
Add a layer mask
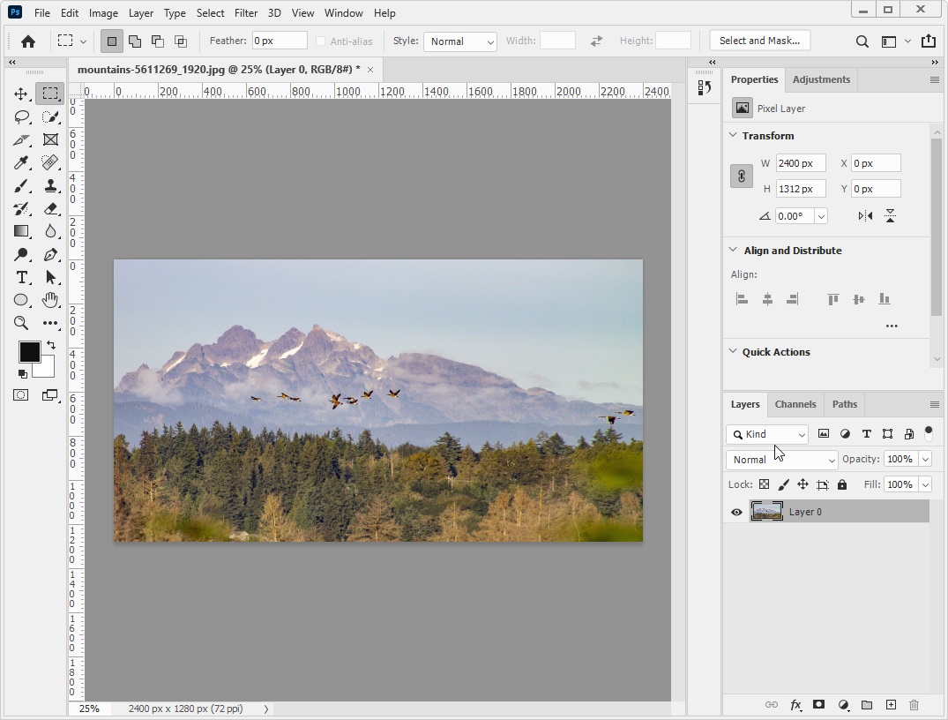tap(818, 704)
